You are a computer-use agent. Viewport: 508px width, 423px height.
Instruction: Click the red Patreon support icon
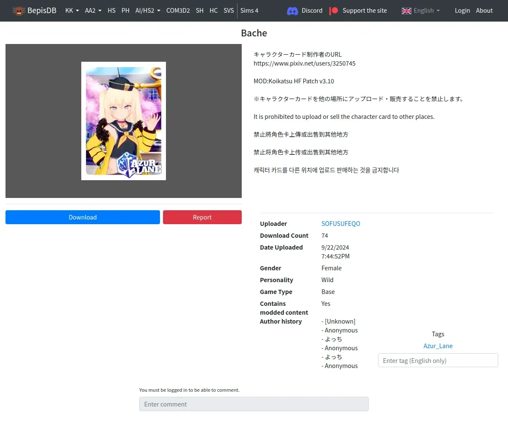[334, 11]
